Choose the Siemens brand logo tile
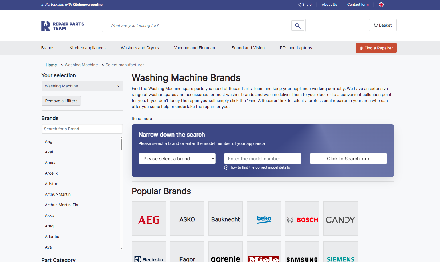The image size is (440, 262). point(341,252)
